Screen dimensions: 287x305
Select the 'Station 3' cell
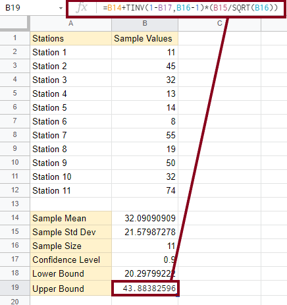pyautogui.click(x=70, y=80)
